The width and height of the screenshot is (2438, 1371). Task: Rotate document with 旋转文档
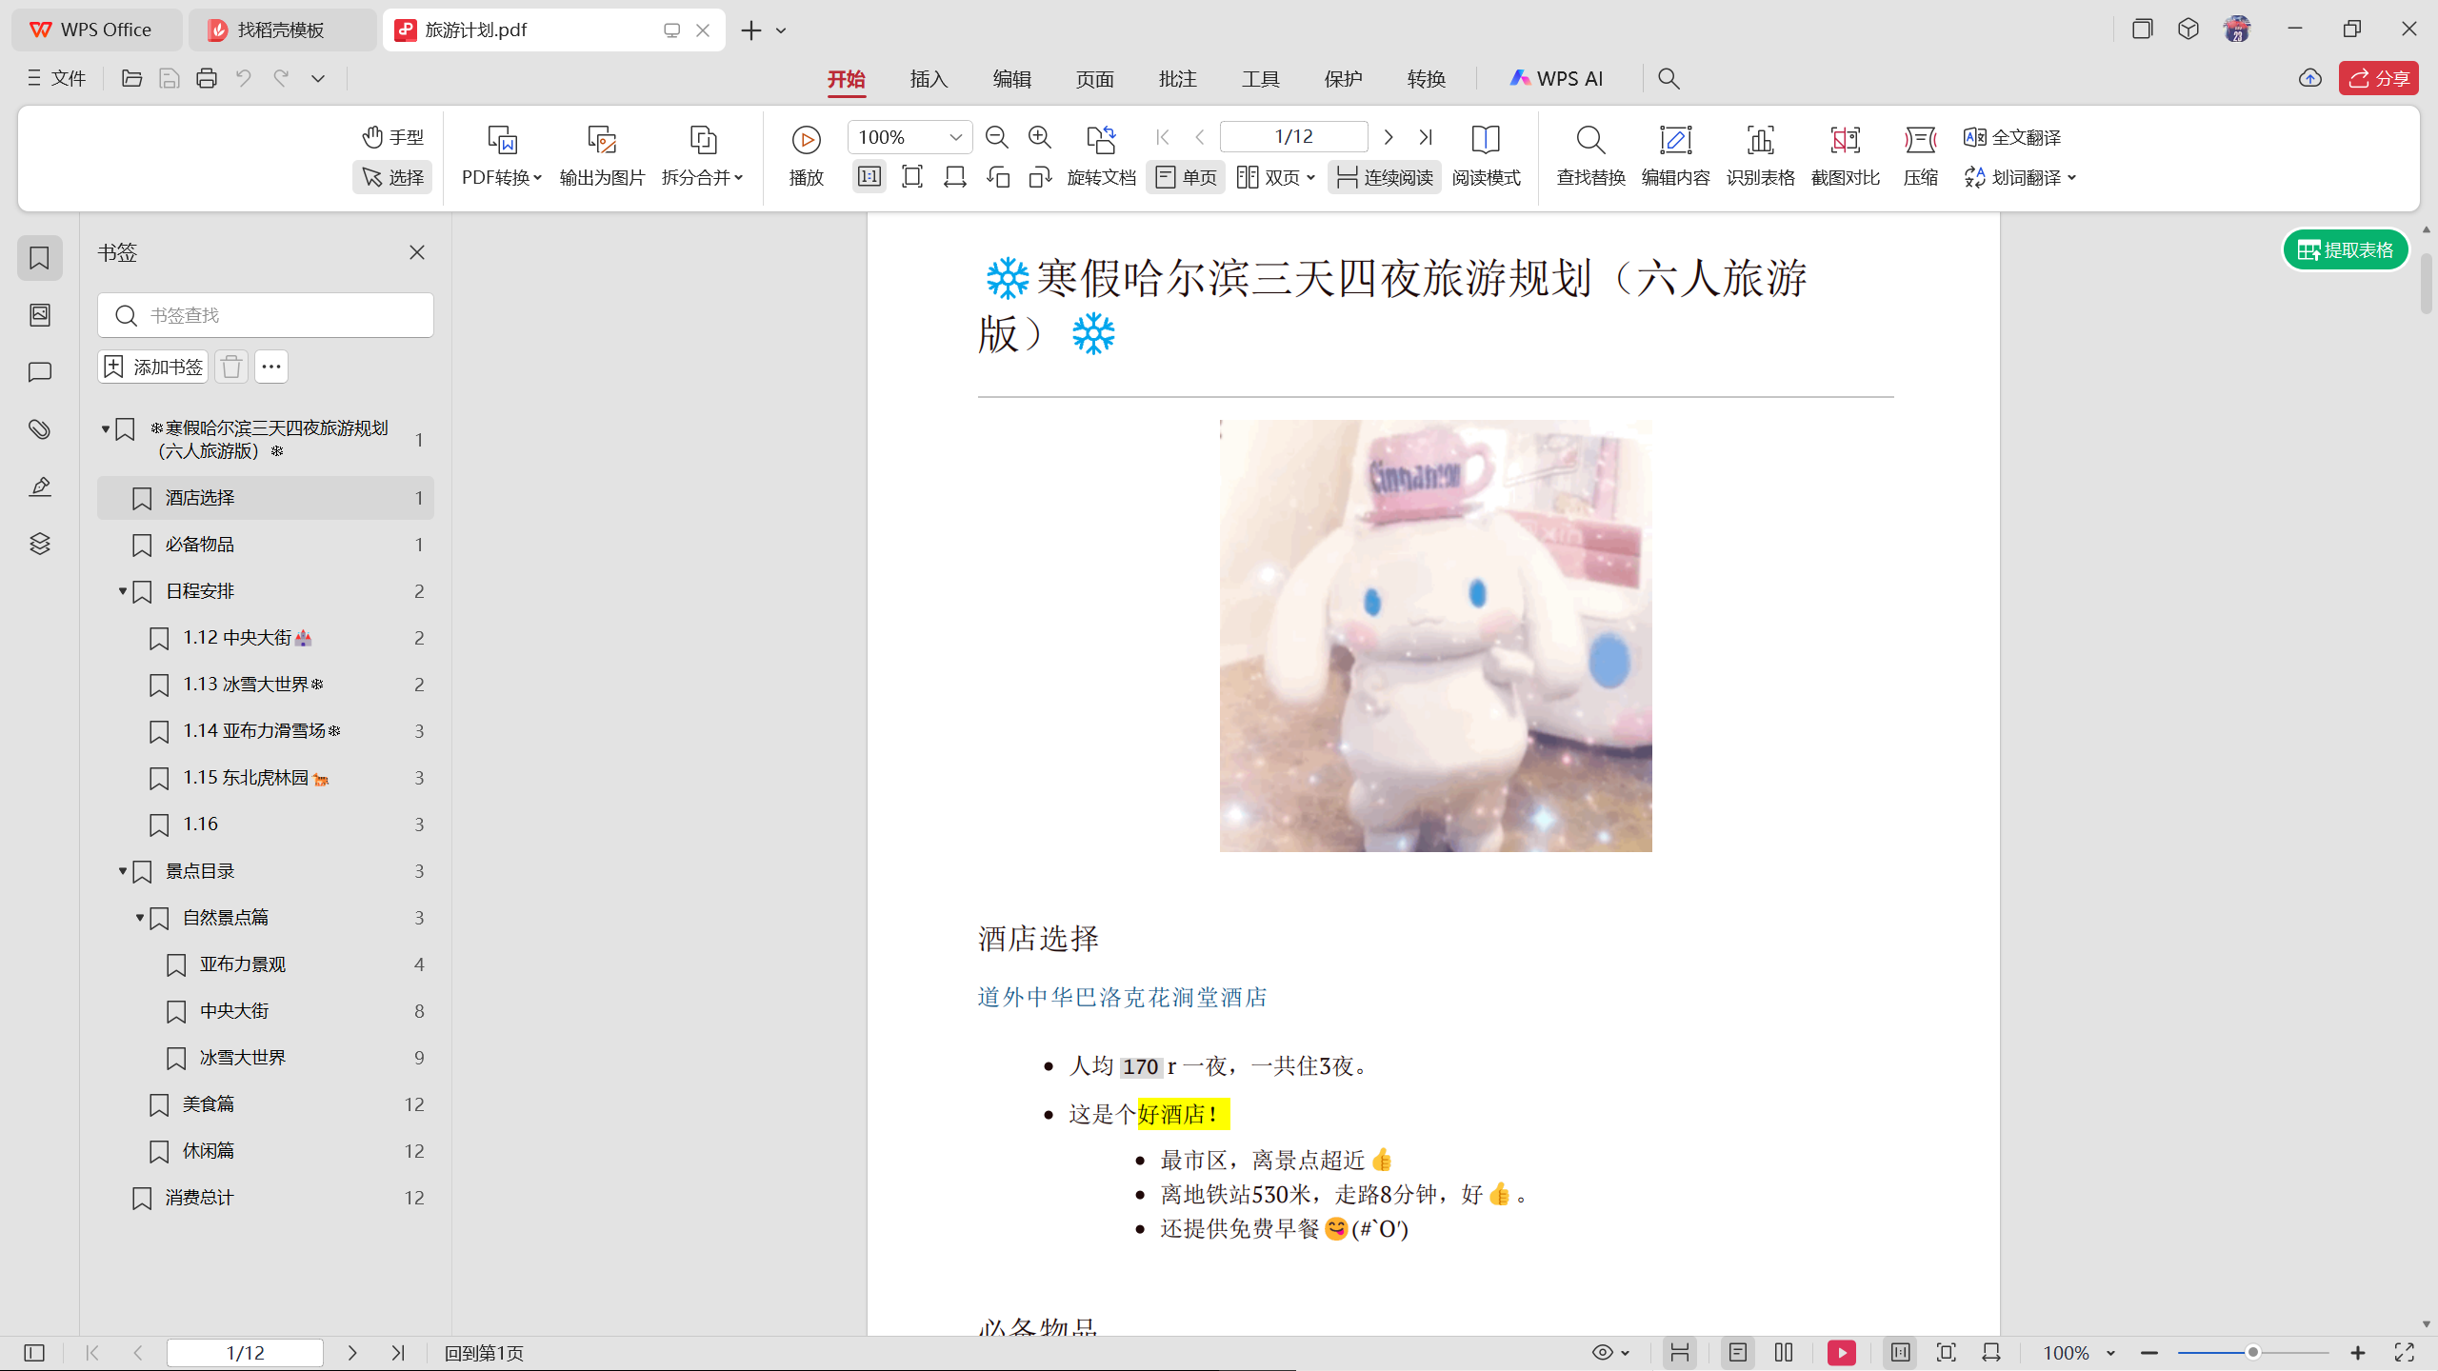click(1101, 156)
